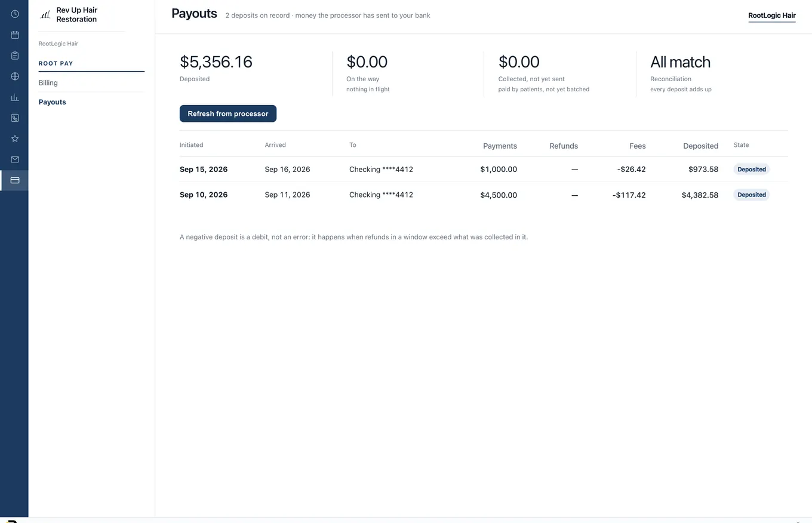
Task: Click the Rev Up Hair Restoration logo icon
Action: (45, 14)
